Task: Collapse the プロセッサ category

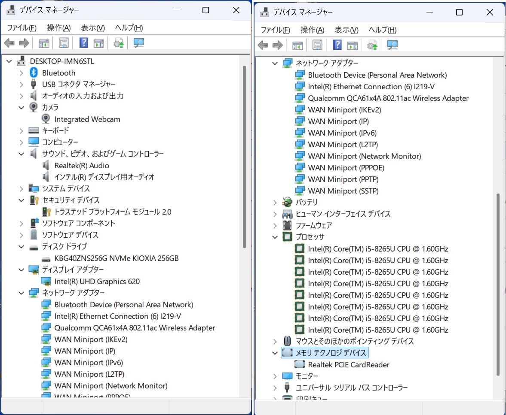Action: pos(275,237)
